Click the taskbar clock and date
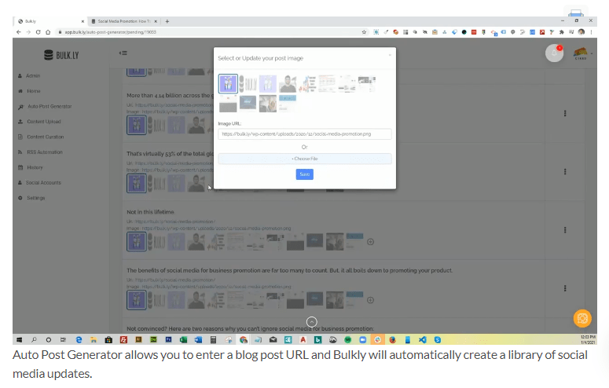The width and height of the screenshot is (609, 388). click(588, 340)
